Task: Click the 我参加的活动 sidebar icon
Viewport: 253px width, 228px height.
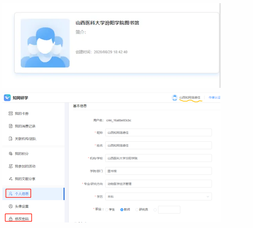Action: click(11, 166)
